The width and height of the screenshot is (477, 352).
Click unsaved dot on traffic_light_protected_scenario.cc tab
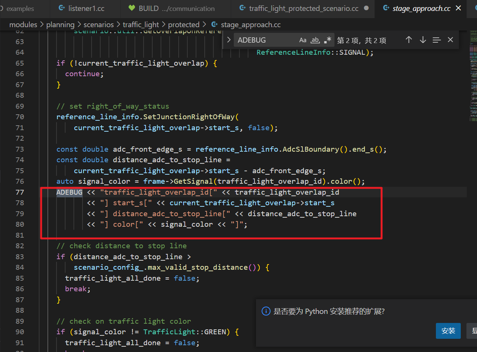click(366, 8)
